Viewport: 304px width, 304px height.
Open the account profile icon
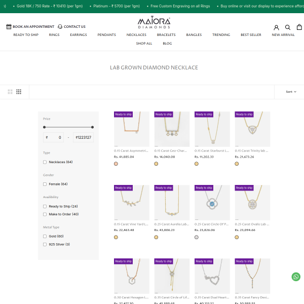276,27
